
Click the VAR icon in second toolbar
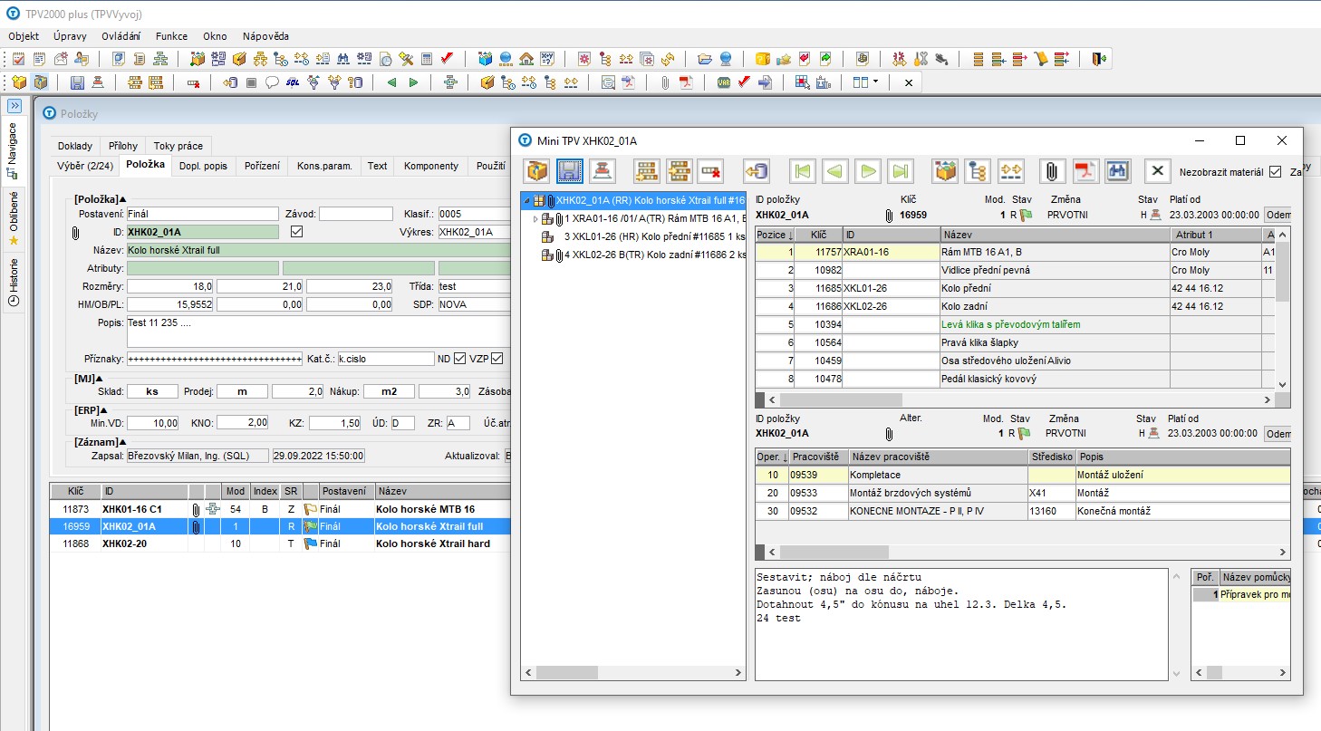723,82
